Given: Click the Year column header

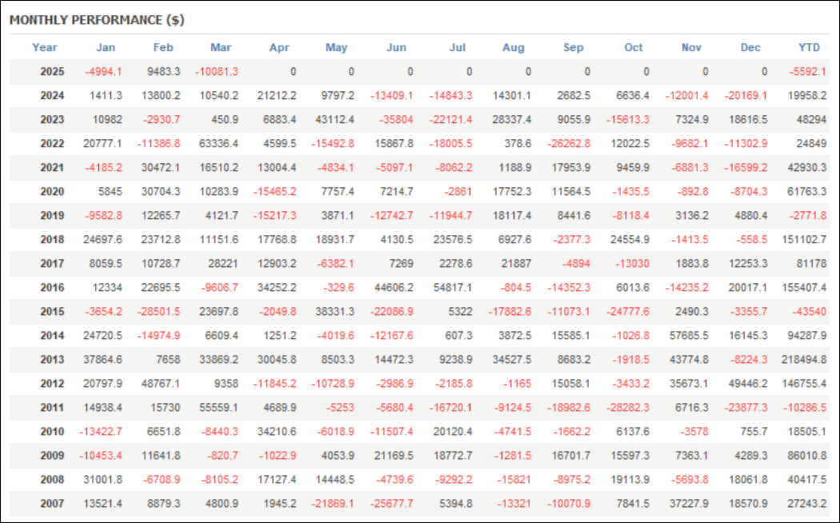Looking at the screenshot, I should [45, 48].
